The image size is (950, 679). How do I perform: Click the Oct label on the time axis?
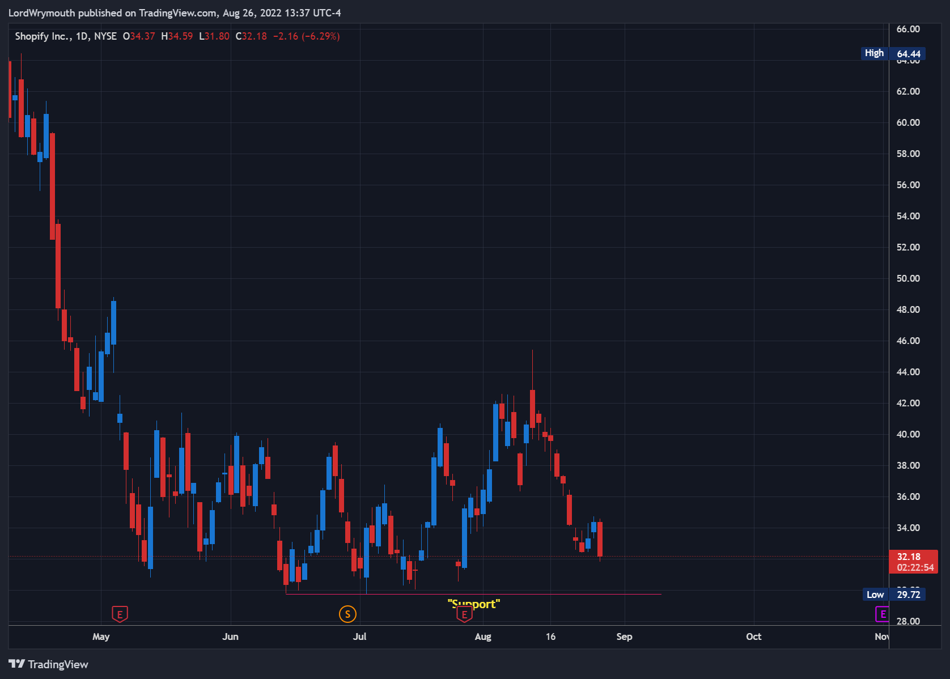point(754,636)
